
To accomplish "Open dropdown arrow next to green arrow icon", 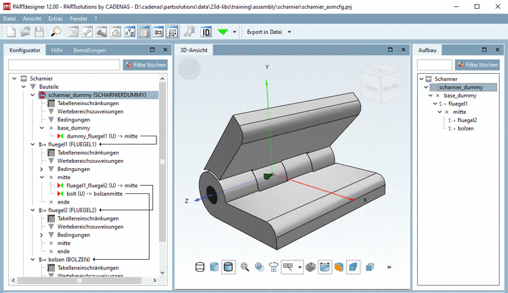I will tap(234, 32).
